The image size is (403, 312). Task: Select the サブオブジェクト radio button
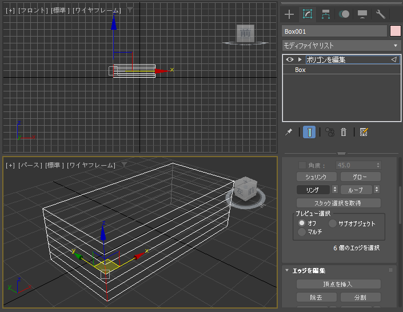point(333,223)
